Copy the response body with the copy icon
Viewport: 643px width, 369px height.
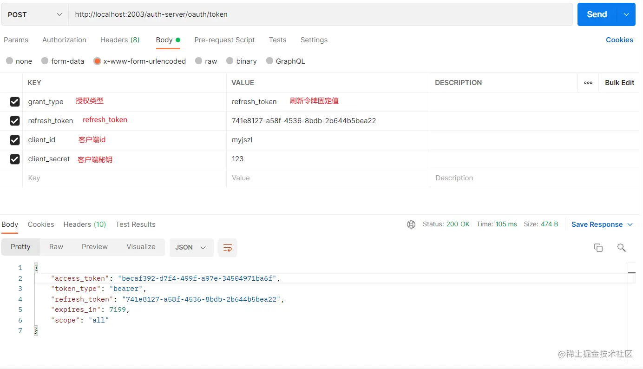[x=598, y=248]
